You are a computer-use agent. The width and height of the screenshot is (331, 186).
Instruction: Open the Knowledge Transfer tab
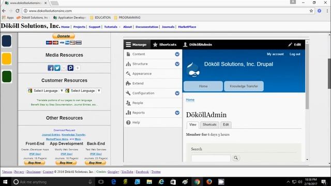pyautogui.click(x=244, y=86)
